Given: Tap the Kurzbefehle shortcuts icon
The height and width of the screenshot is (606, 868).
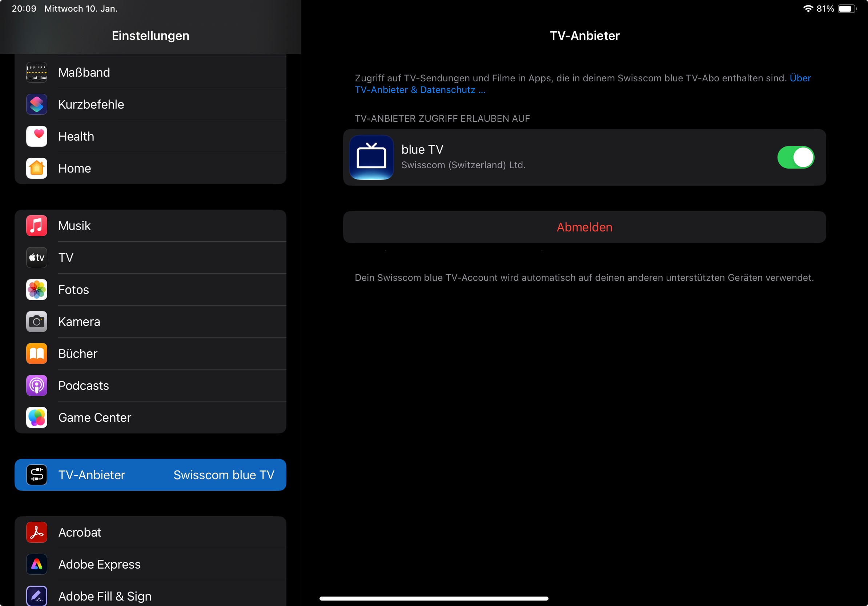Looking at the screenshot, I should [x=37, y=104].
